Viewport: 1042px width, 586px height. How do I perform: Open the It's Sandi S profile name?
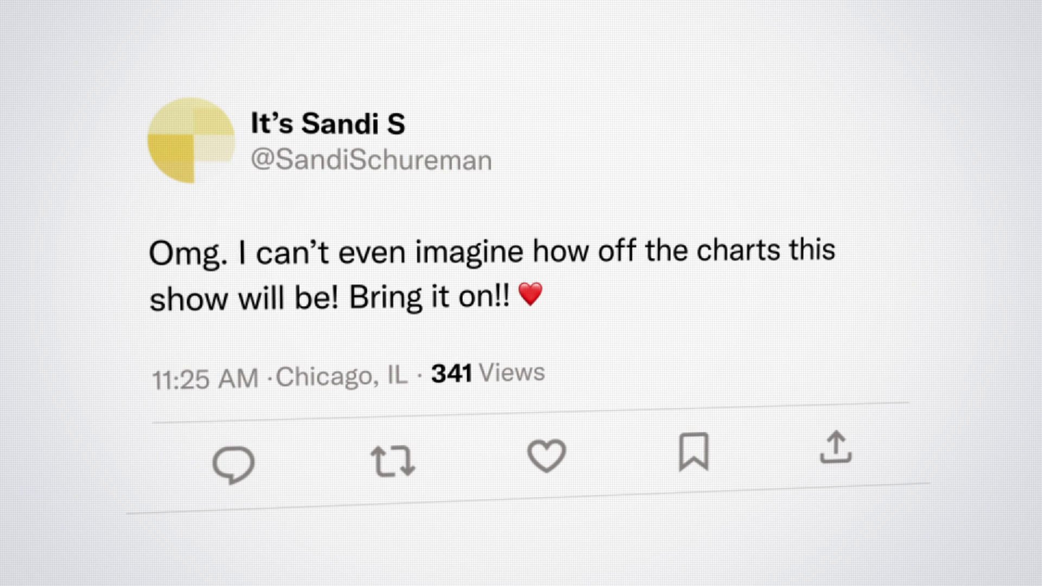[x=328, y=124]
